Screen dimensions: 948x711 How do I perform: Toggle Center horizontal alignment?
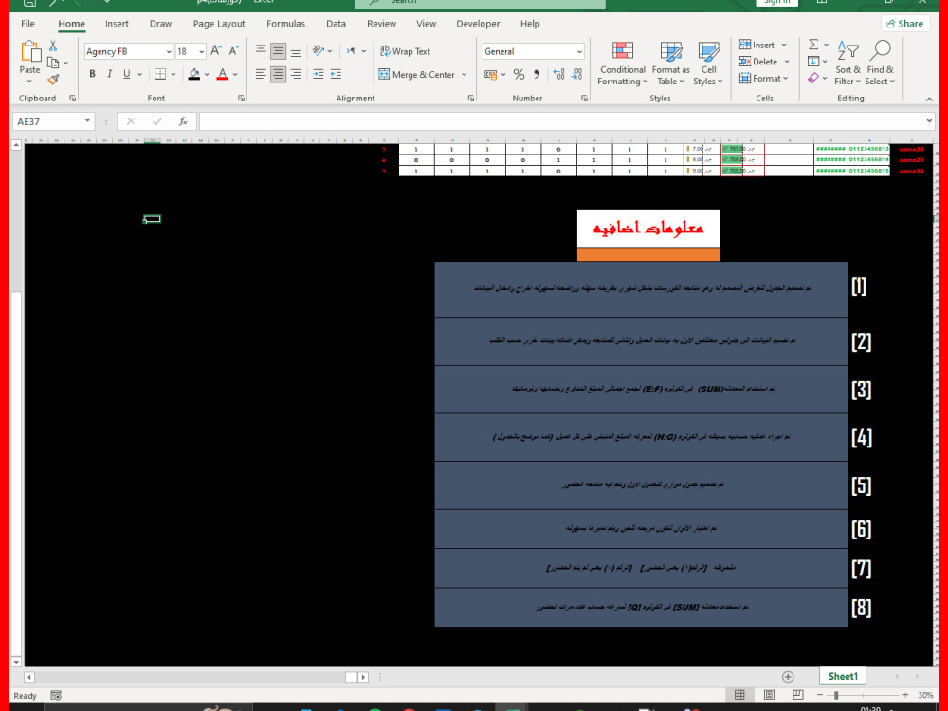pos(278,74)
